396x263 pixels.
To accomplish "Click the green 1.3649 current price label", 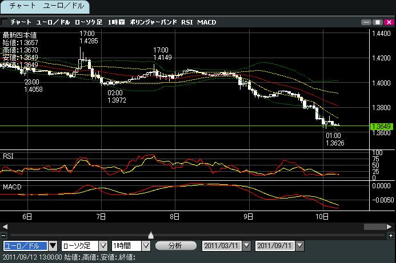I will point(381,126).
